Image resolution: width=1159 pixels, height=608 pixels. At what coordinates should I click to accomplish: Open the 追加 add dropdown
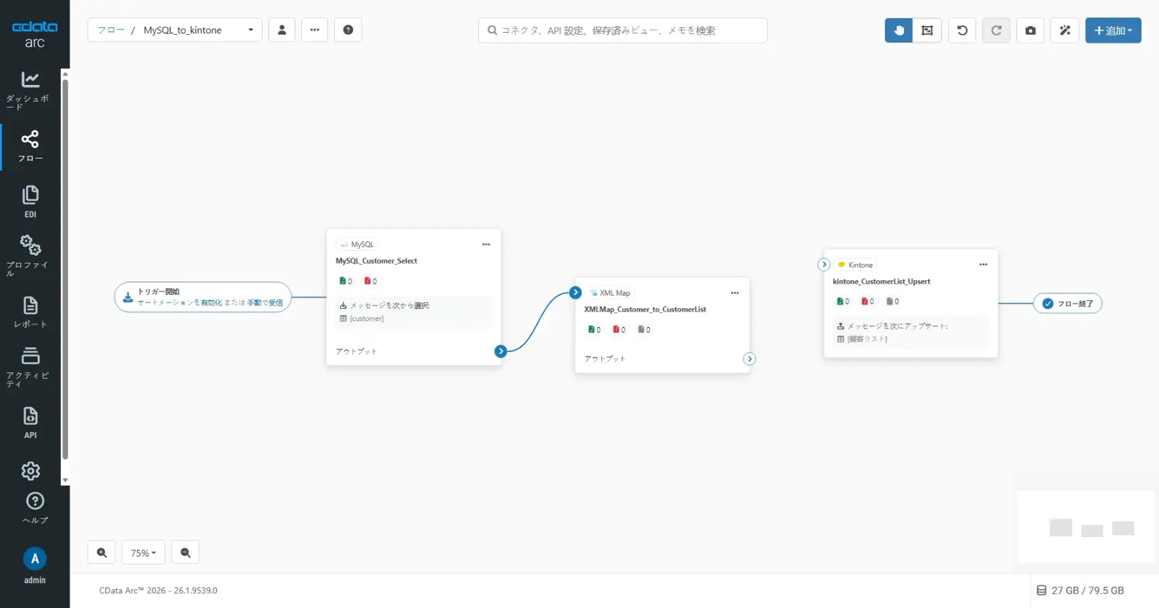point(1113,30)
